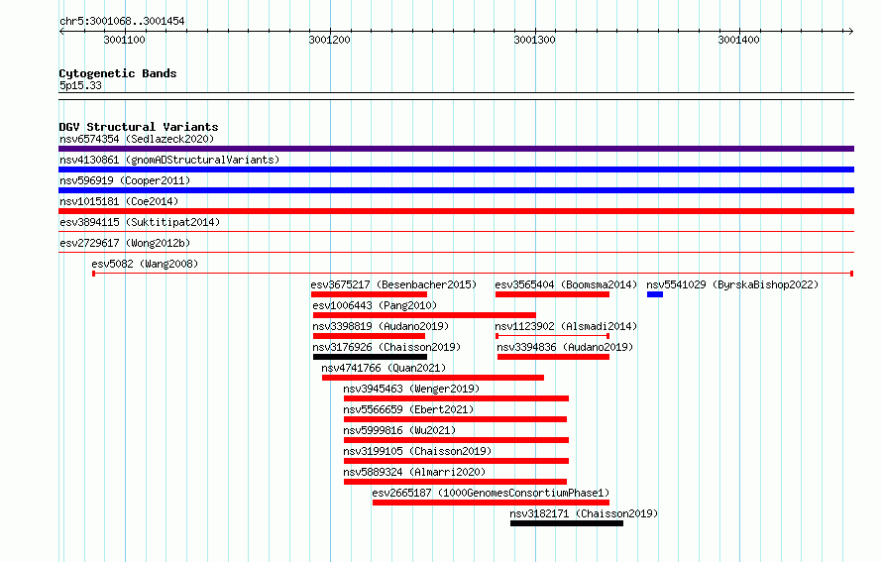
Task: Click the 3001400 ruler position
Action: click(x=738, y=40)
